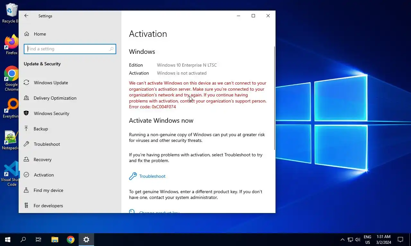The image size is (411, 246).
Task: Open Troubleshoot in the sidebar
Action: [x=70, y=144]
